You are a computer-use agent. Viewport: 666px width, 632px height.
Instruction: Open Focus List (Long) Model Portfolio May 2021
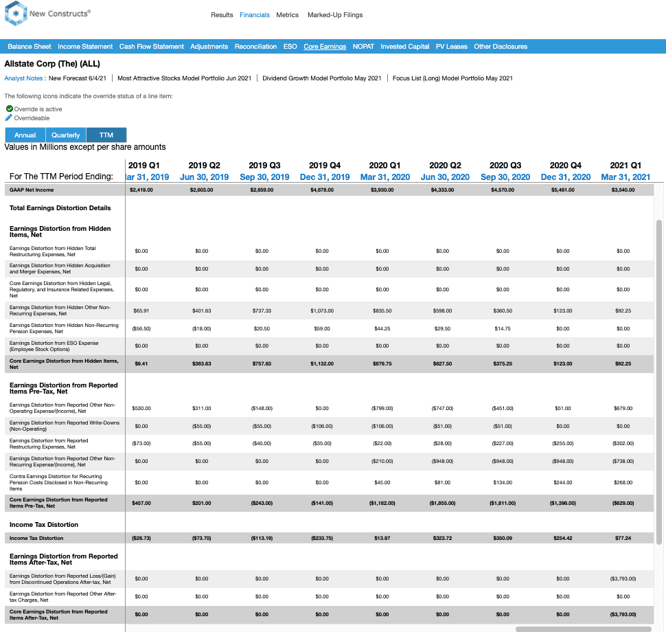(452, 78)
